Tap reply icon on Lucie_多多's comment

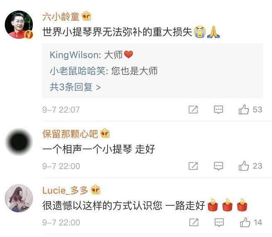219,222
